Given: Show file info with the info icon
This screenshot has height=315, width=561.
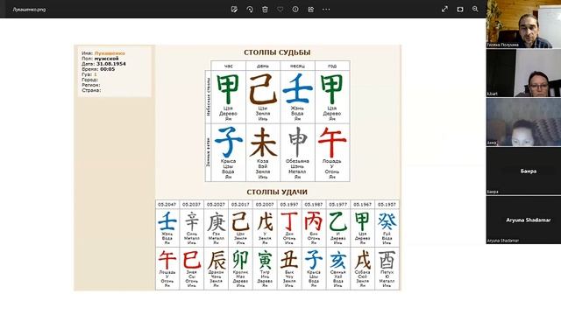Looking at the screenshot, I should coord(295,10).
